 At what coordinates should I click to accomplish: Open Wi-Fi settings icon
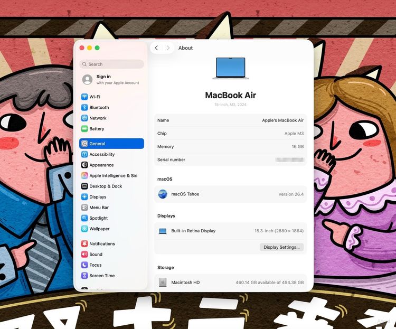coord(84,97)
